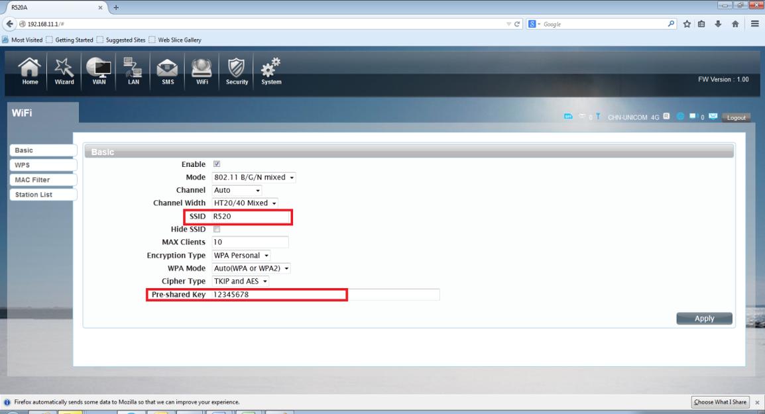Switch to the WPS sidebar tab
The height and width of the screenshot is (414, 765).
[43, 166]
